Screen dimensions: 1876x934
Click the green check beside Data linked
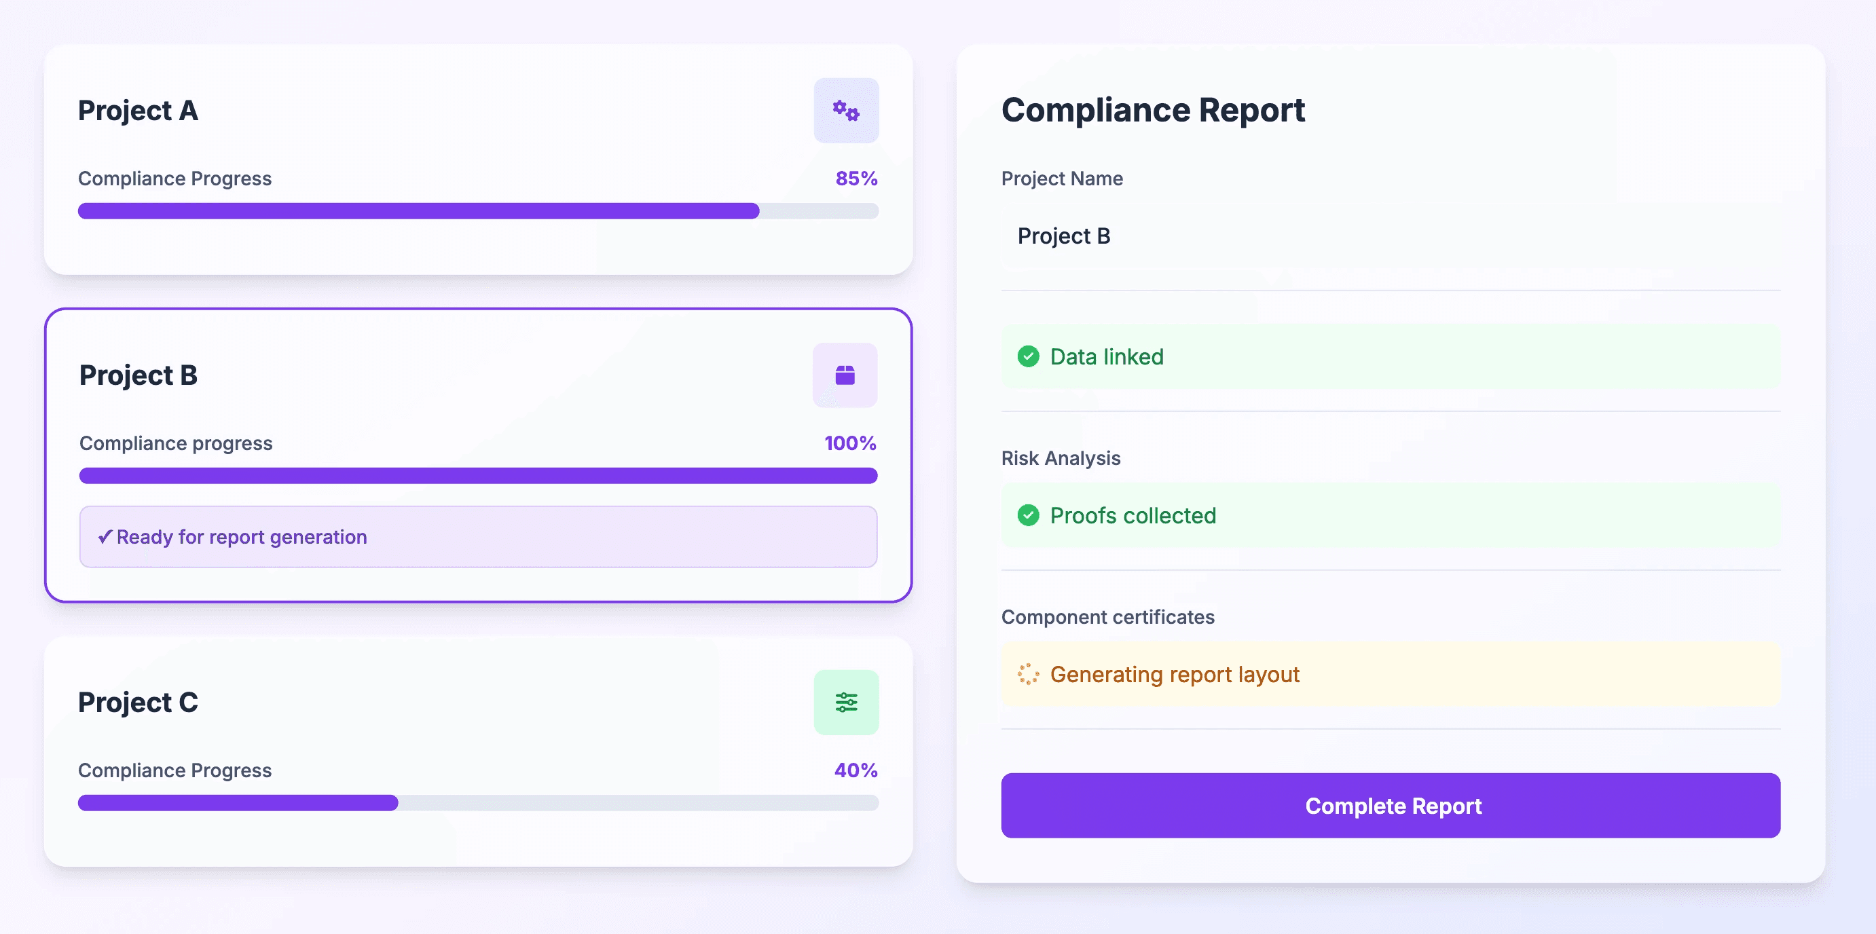[x=1027, y=357]
